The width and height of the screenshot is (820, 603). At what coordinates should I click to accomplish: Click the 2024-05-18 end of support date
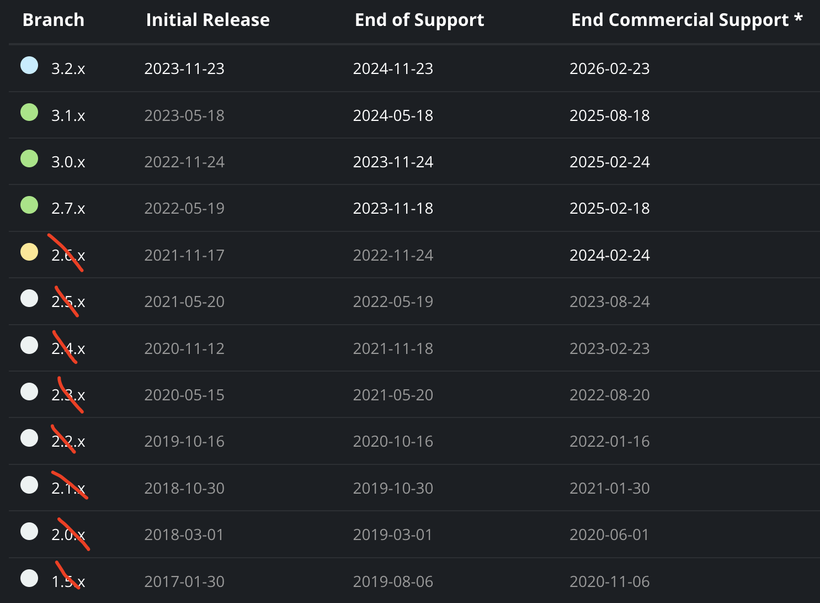(393, 115)
